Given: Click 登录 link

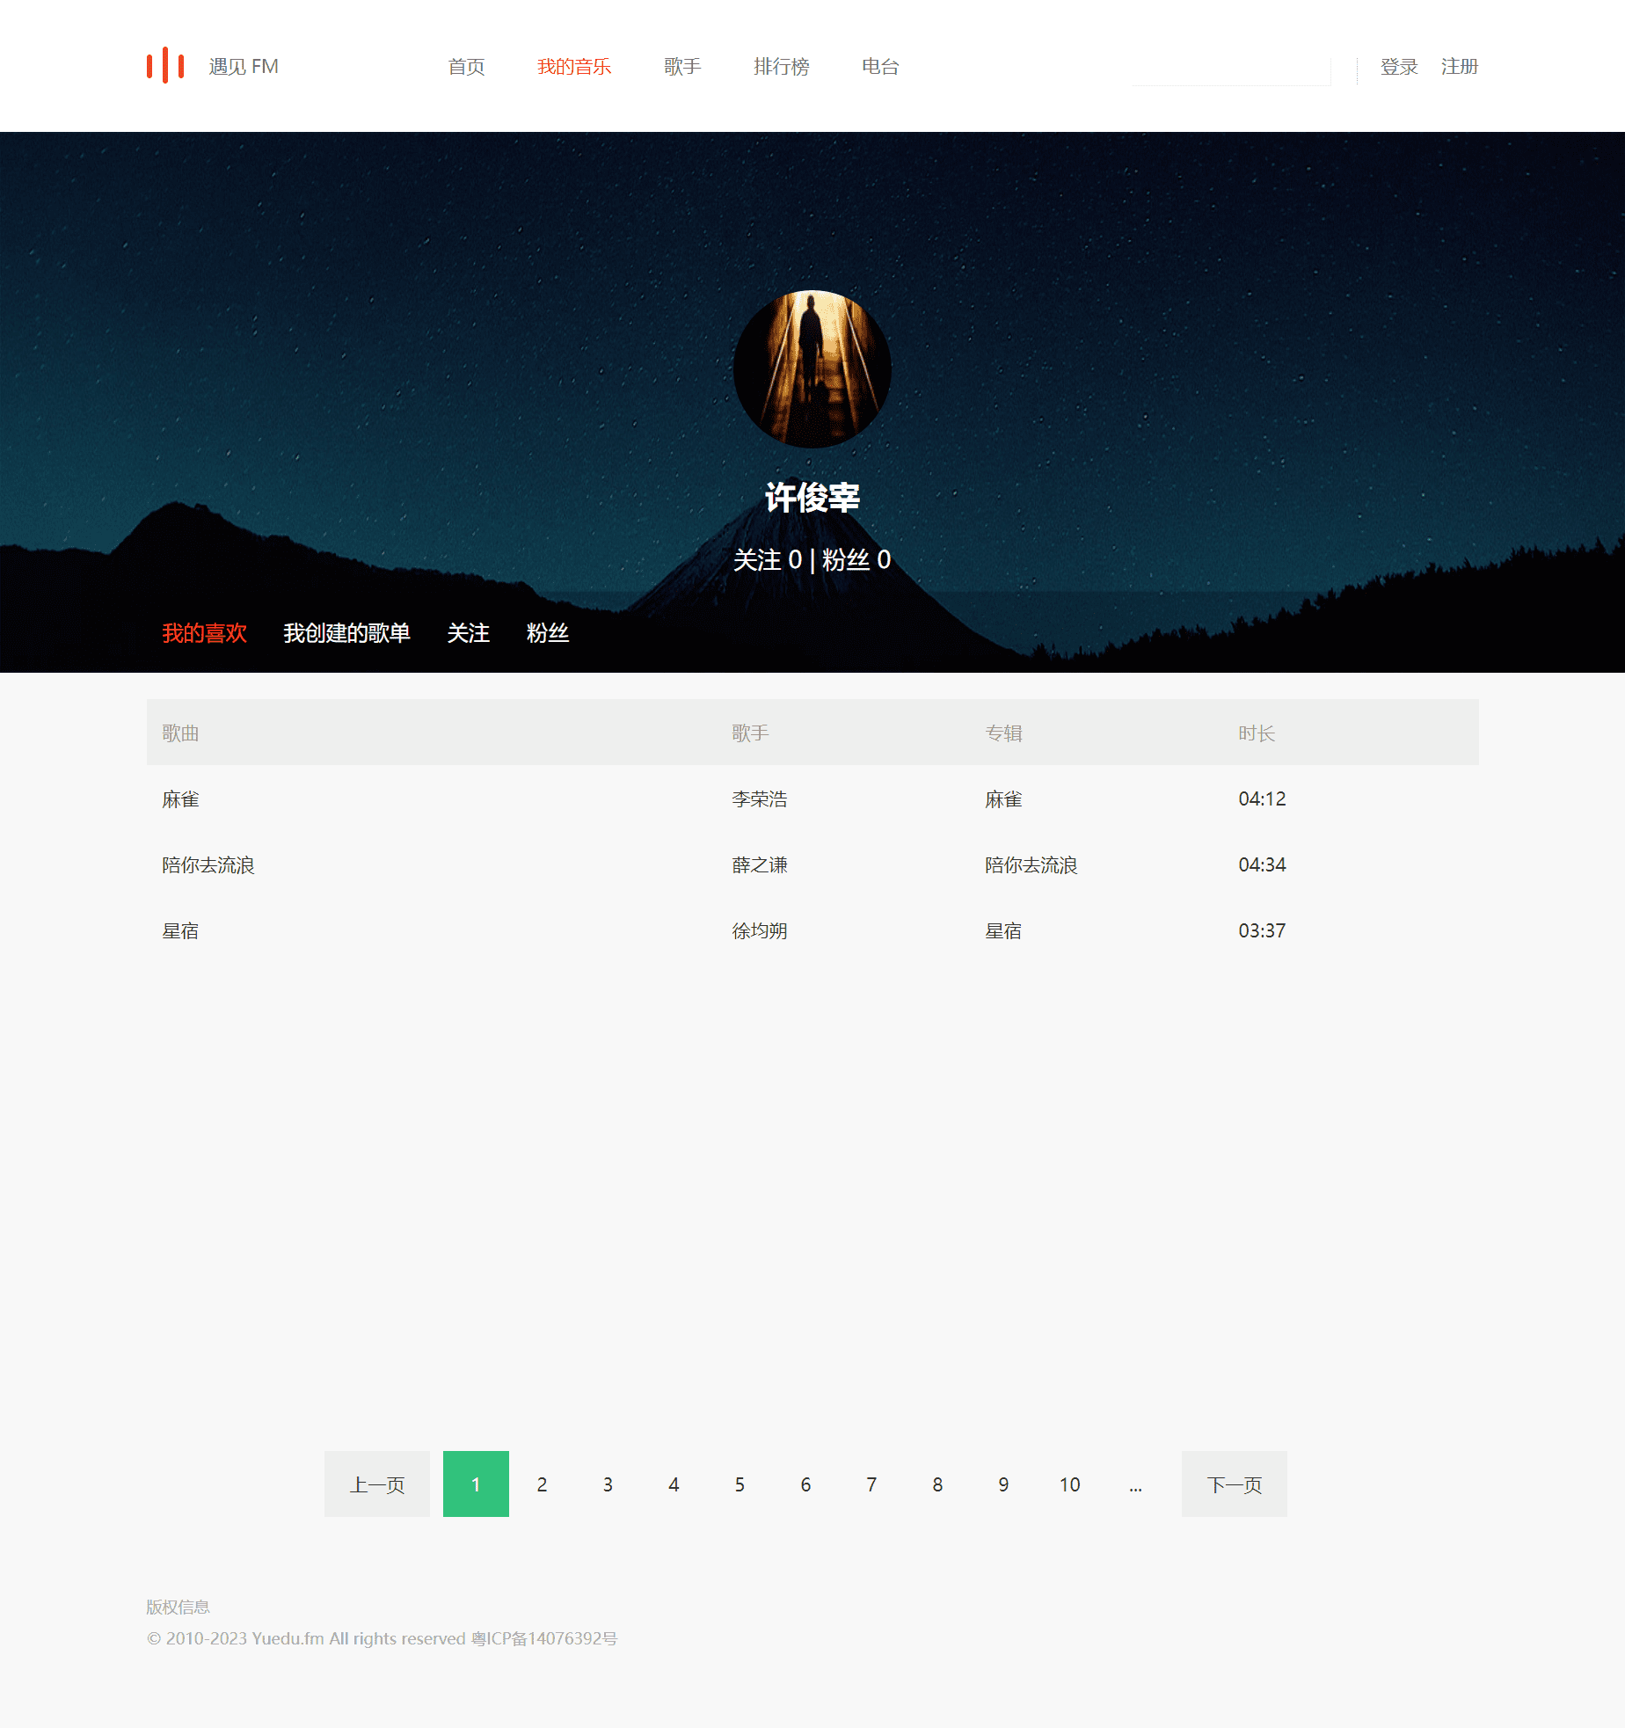Looking at the screenshot, I should [x=1399, y=67].
